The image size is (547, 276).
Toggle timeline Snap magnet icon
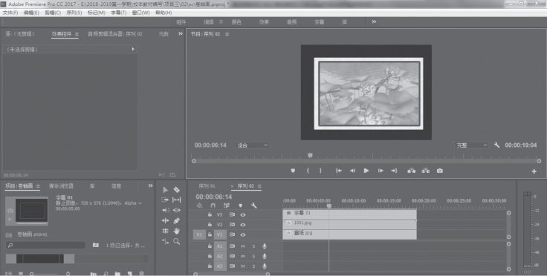[213, 206]
